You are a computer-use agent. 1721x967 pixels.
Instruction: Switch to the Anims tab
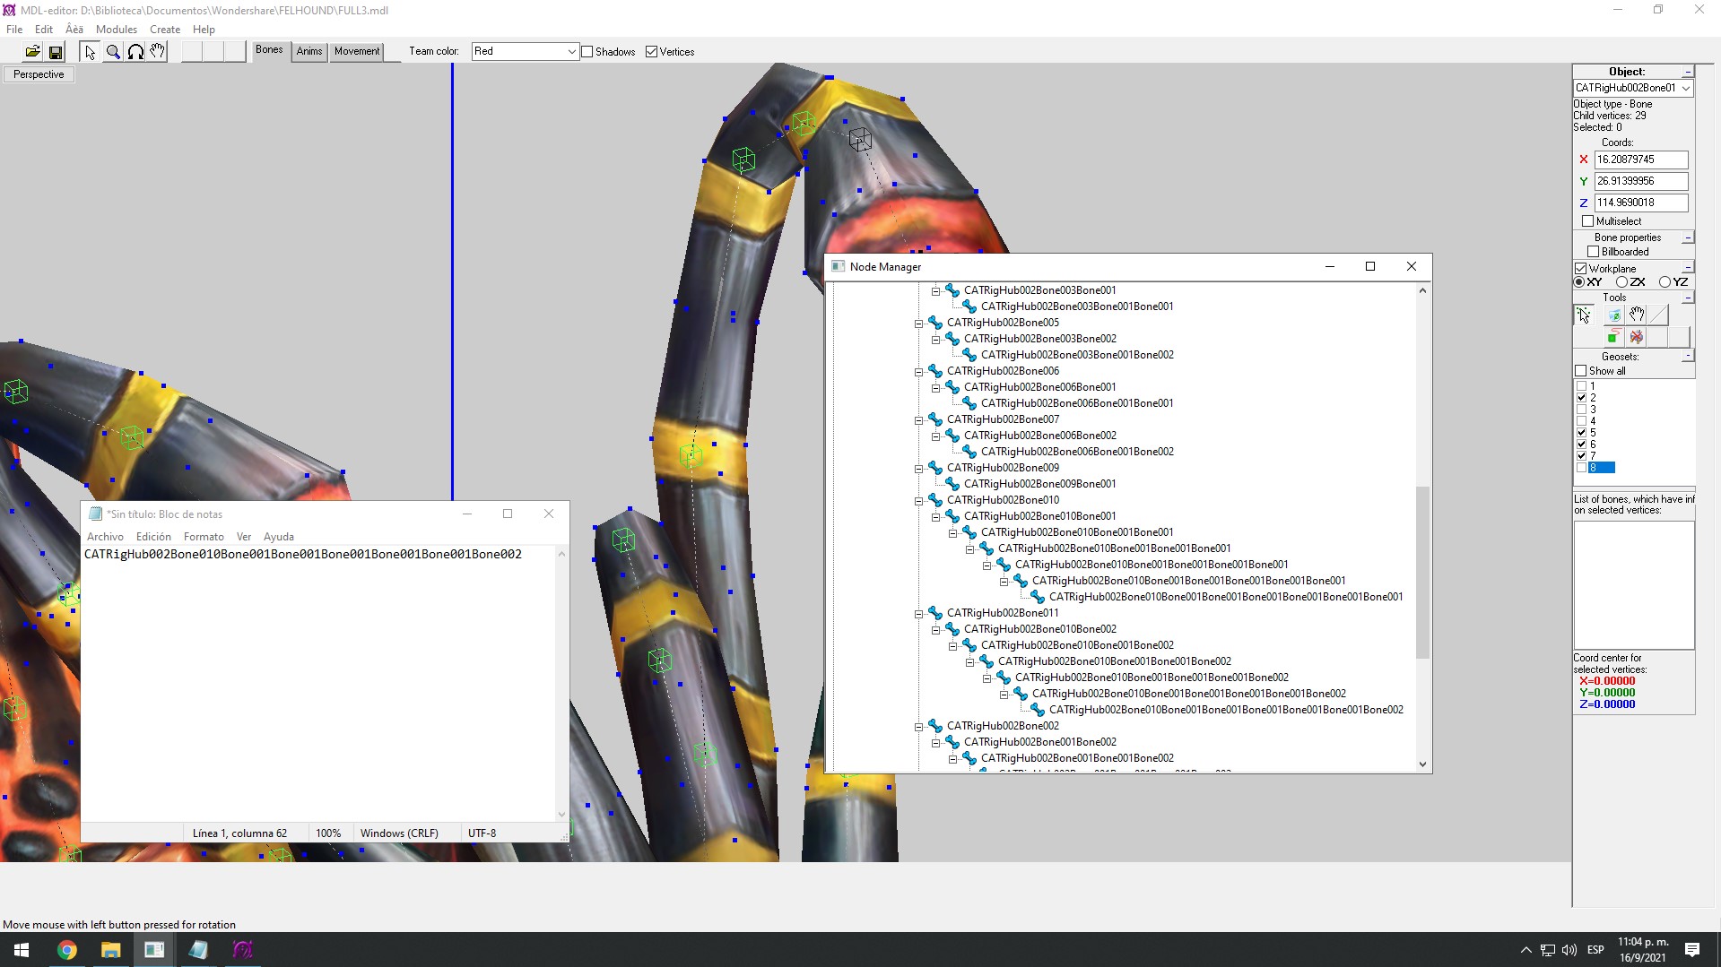(309, 51)
